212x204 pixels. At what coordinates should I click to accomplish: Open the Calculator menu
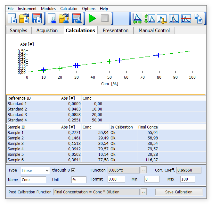click(69, 9)
